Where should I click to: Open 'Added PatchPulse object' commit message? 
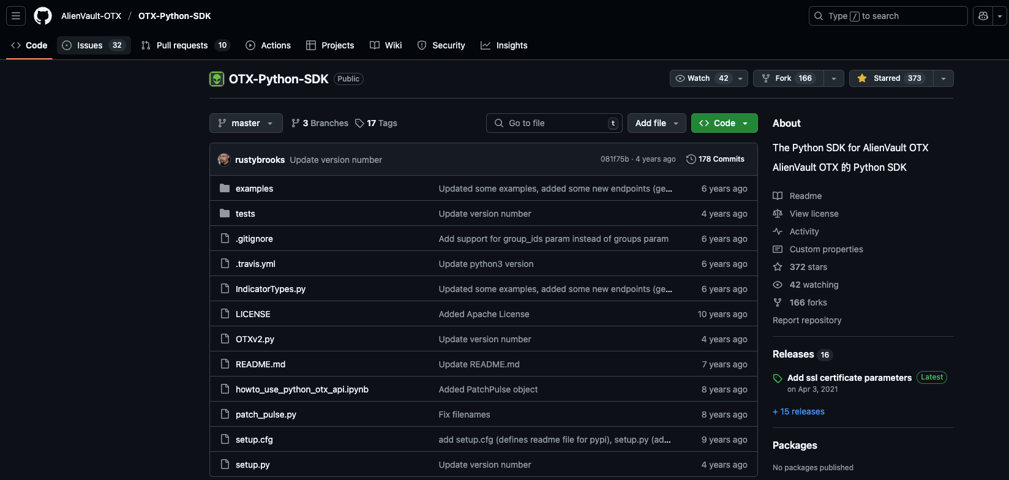(488, 389)
